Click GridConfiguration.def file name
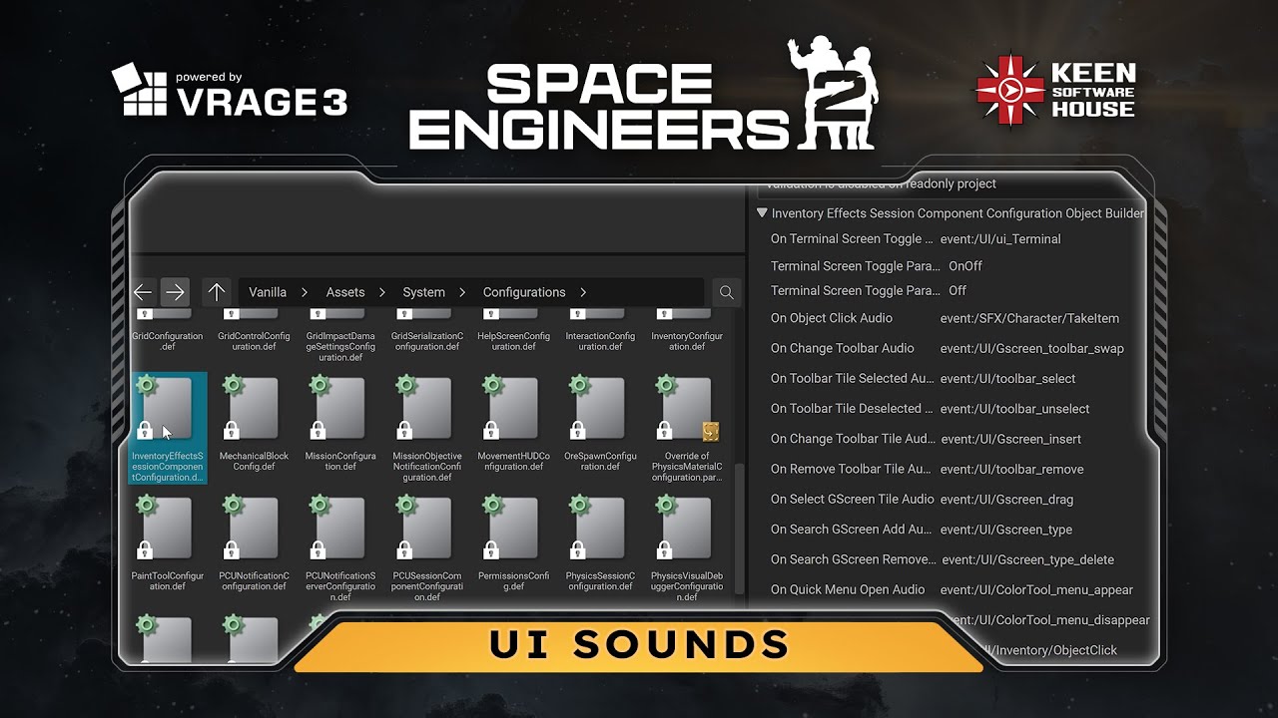Viewport: 1278px width, 718px height. (x=167, y=341)
